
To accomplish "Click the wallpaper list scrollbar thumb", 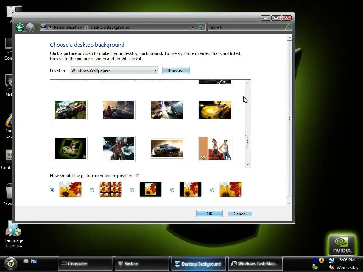I will click(x=247, y=142).
